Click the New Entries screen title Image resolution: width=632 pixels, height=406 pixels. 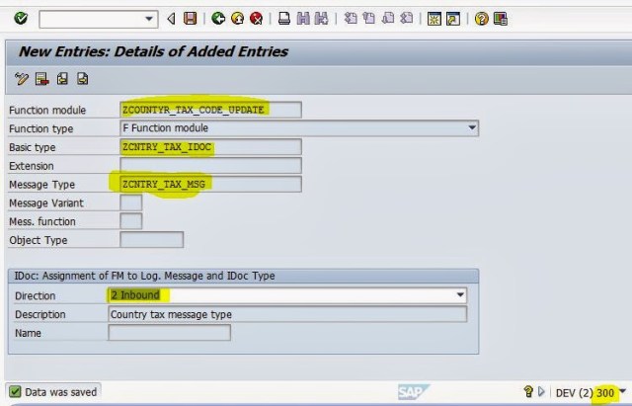point(153,51)
